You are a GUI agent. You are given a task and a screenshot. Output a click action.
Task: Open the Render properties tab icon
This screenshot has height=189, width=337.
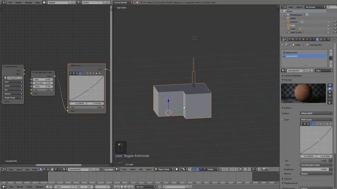point(289,39)
